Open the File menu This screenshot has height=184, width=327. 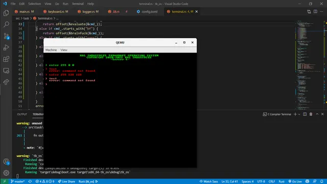click(x=13, y=4)
